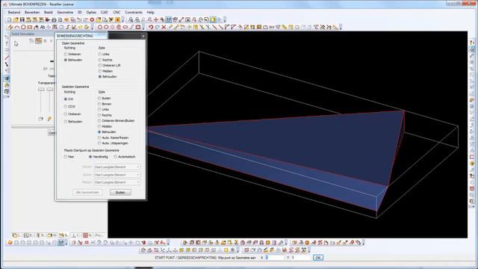Click the diagonal measure line icon in top toolbar
The height and width of the screenshot is (269, 478).
click(181, 20)
